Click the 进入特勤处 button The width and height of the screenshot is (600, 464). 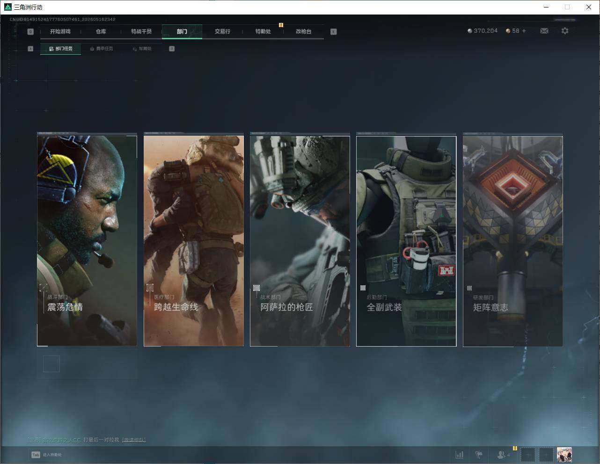(x=46, y=455)
